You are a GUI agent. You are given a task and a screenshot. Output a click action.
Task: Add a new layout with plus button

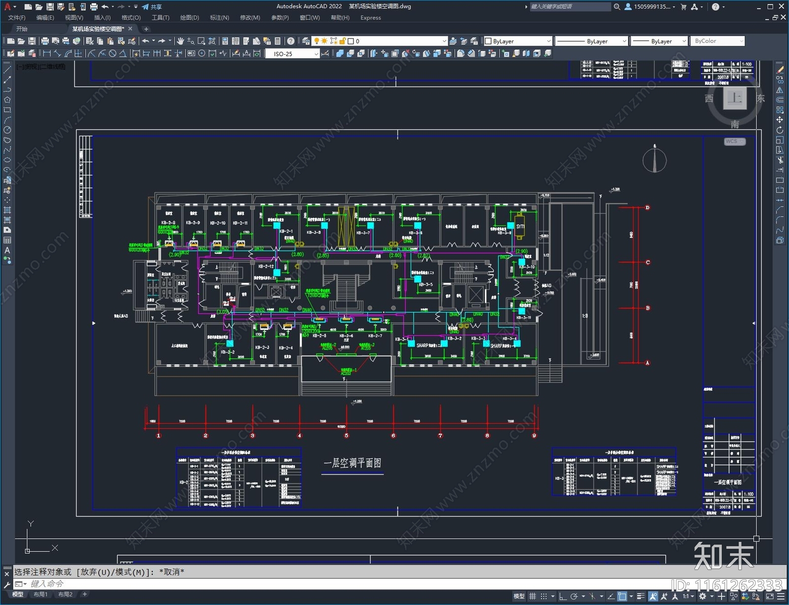point(84,595)
